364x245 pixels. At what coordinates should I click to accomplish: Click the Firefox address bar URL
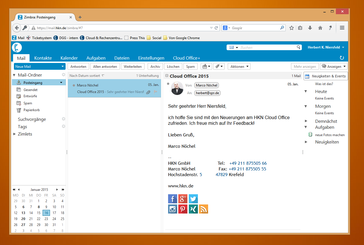click(x=60, y=28)
